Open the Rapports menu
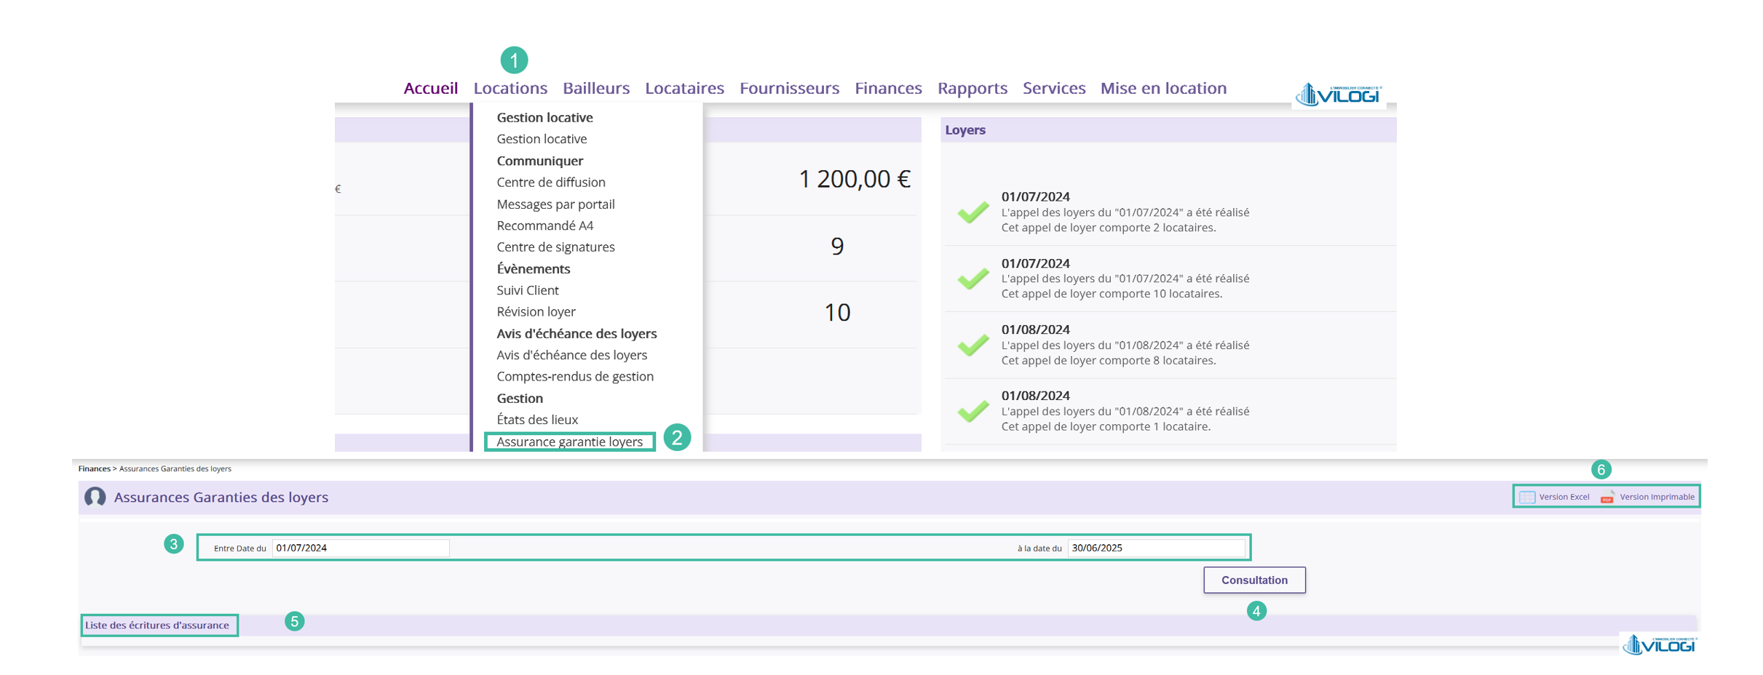Screen dimensions: 1763x675 (972, 88)
